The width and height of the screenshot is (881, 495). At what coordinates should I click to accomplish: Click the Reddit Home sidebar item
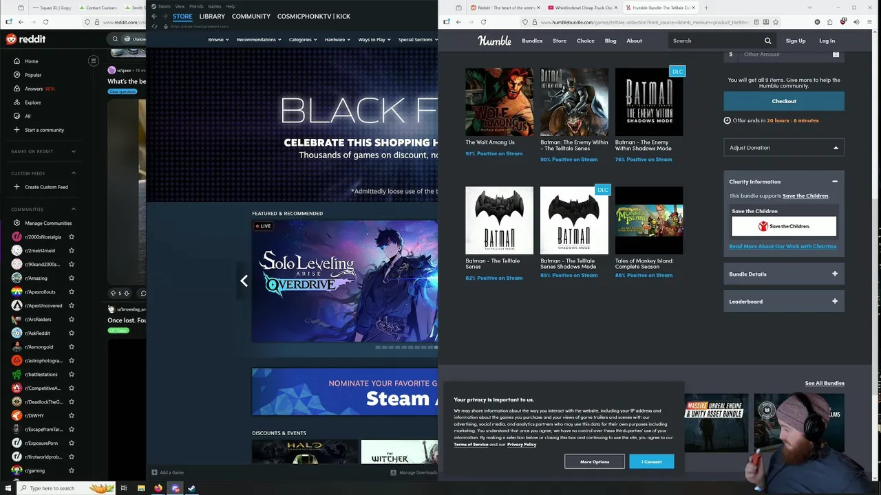pyautogui.click(x=31, y=61)
